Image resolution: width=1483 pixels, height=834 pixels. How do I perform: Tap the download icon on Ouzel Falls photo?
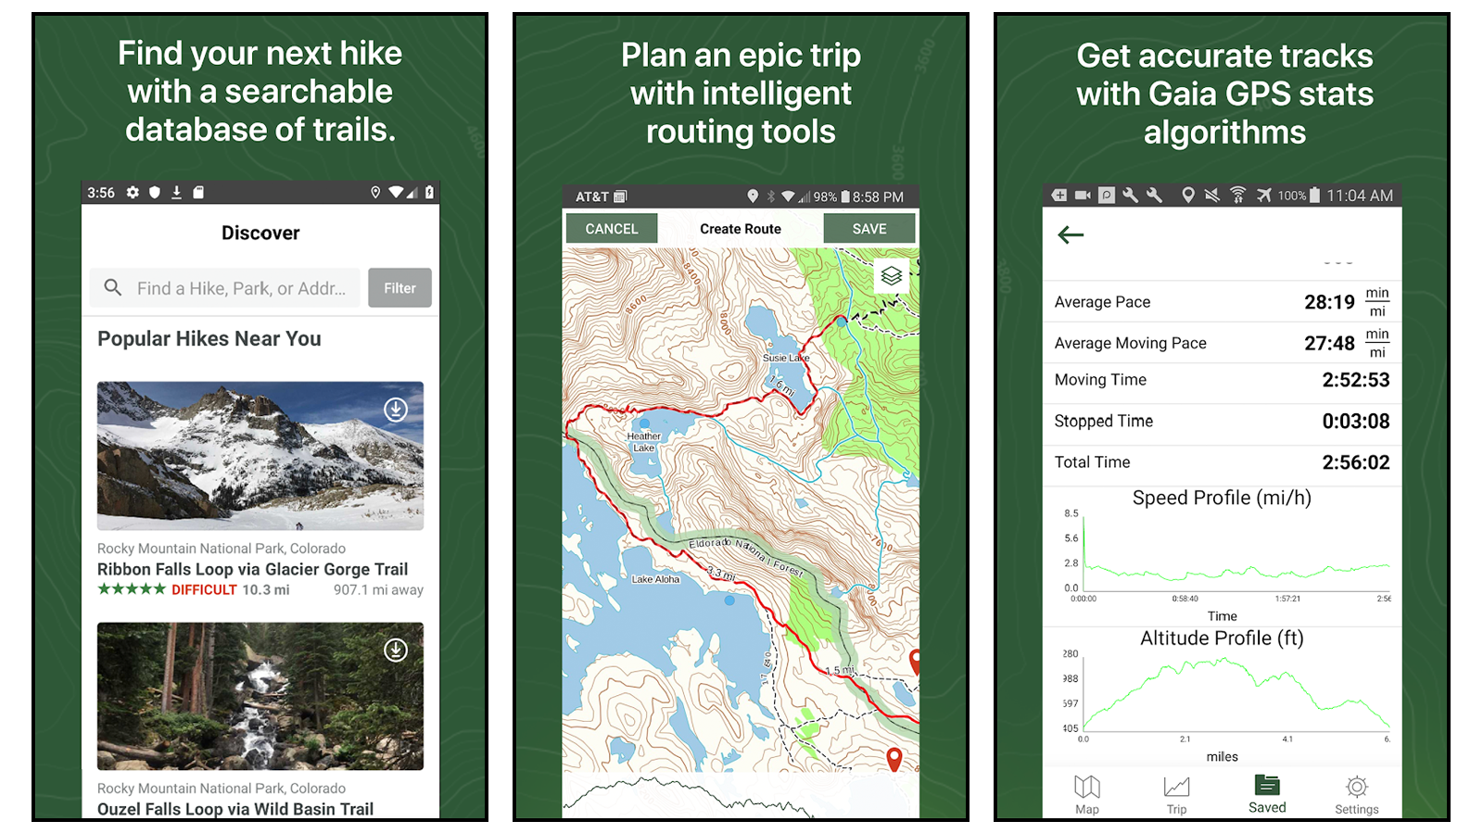[395, 650]
